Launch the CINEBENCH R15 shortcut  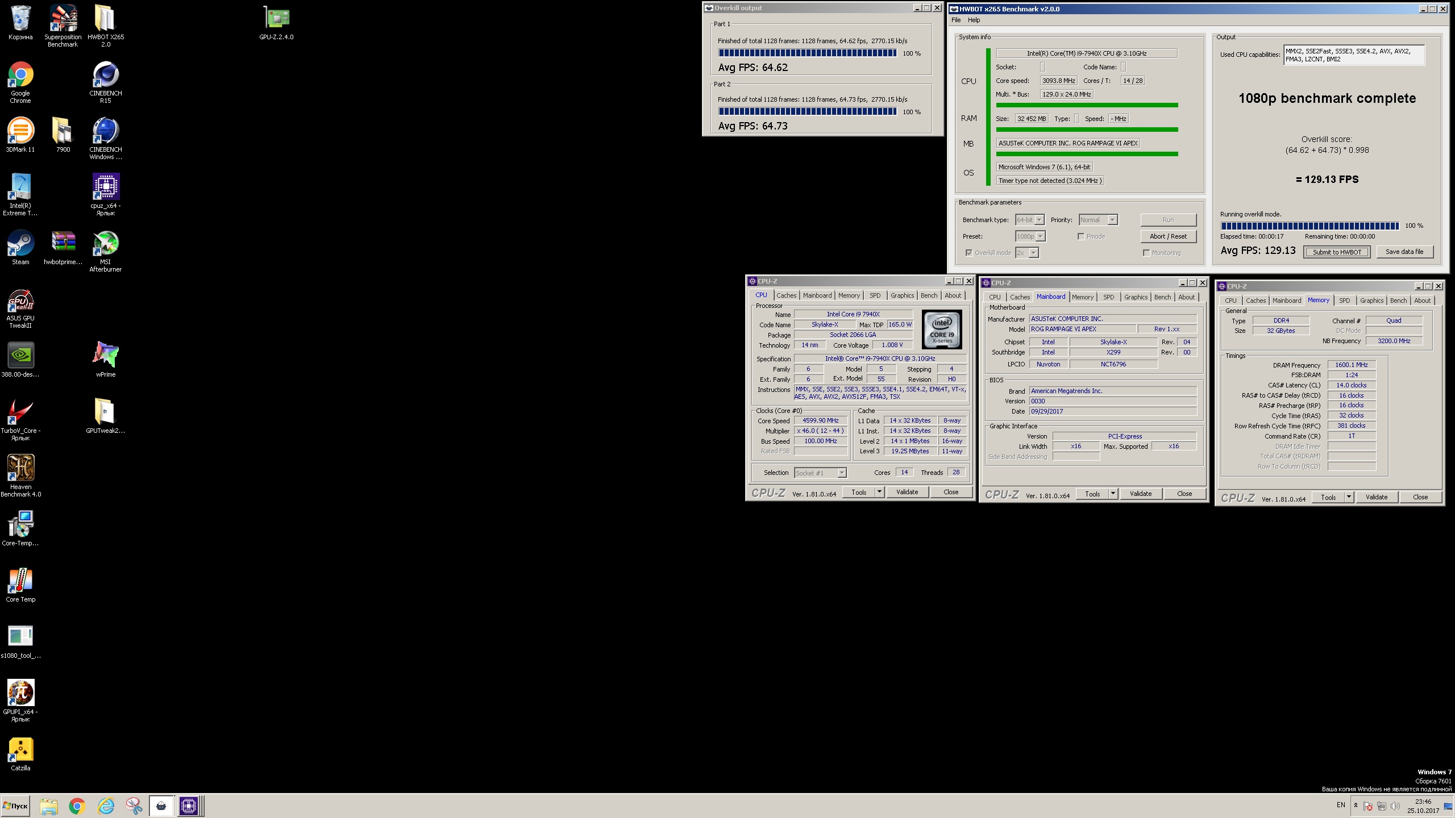(106, 82)
